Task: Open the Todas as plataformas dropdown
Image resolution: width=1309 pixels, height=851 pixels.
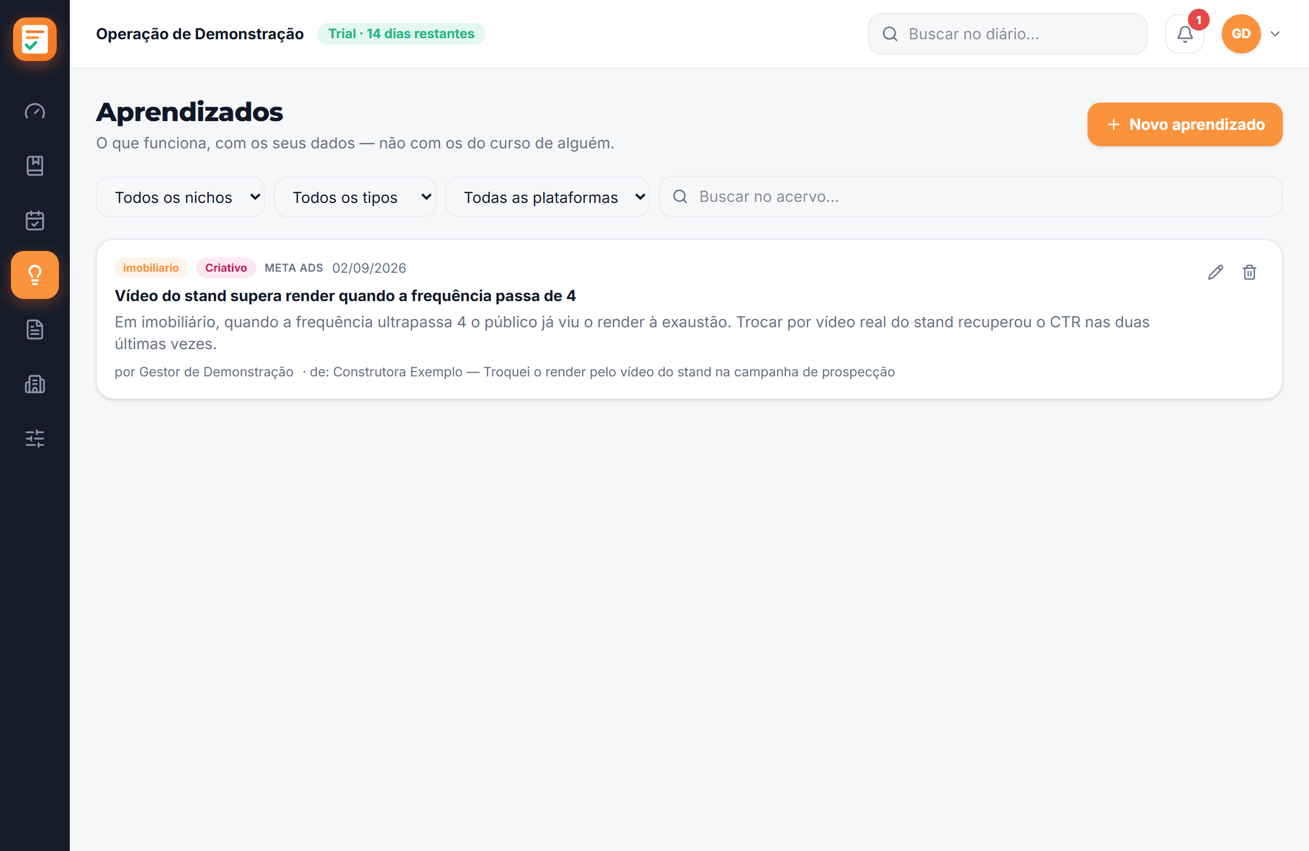Action: [x=547, y=197]
